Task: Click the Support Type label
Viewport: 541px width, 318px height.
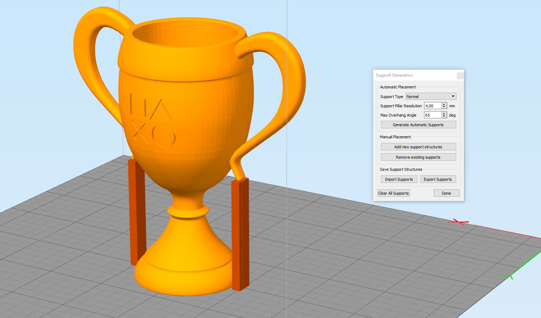Action: coord(392,97)
